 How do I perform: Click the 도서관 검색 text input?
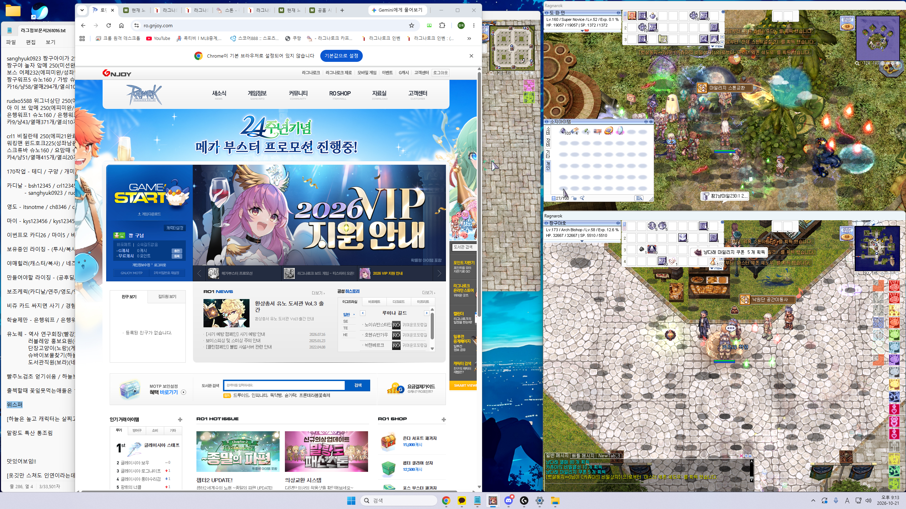284,385
